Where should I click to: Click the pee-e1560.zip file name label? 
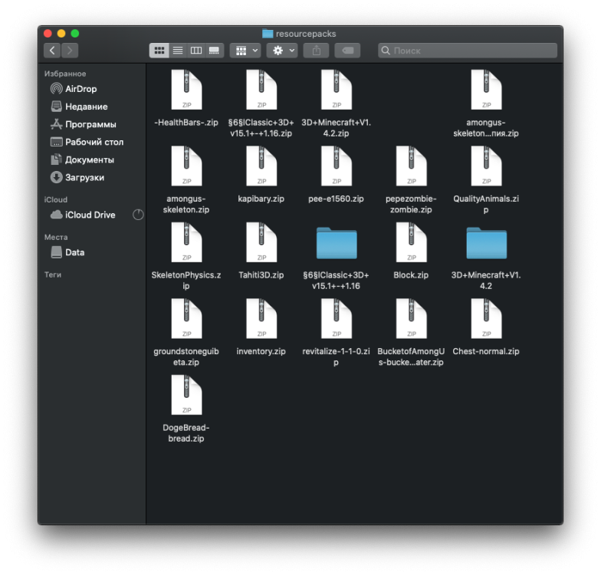(336, 199)
